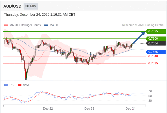Click the 0.7584 current price label
Image resolution: width=167 pixels, height=113 pixels.
(x=156, y=43)
